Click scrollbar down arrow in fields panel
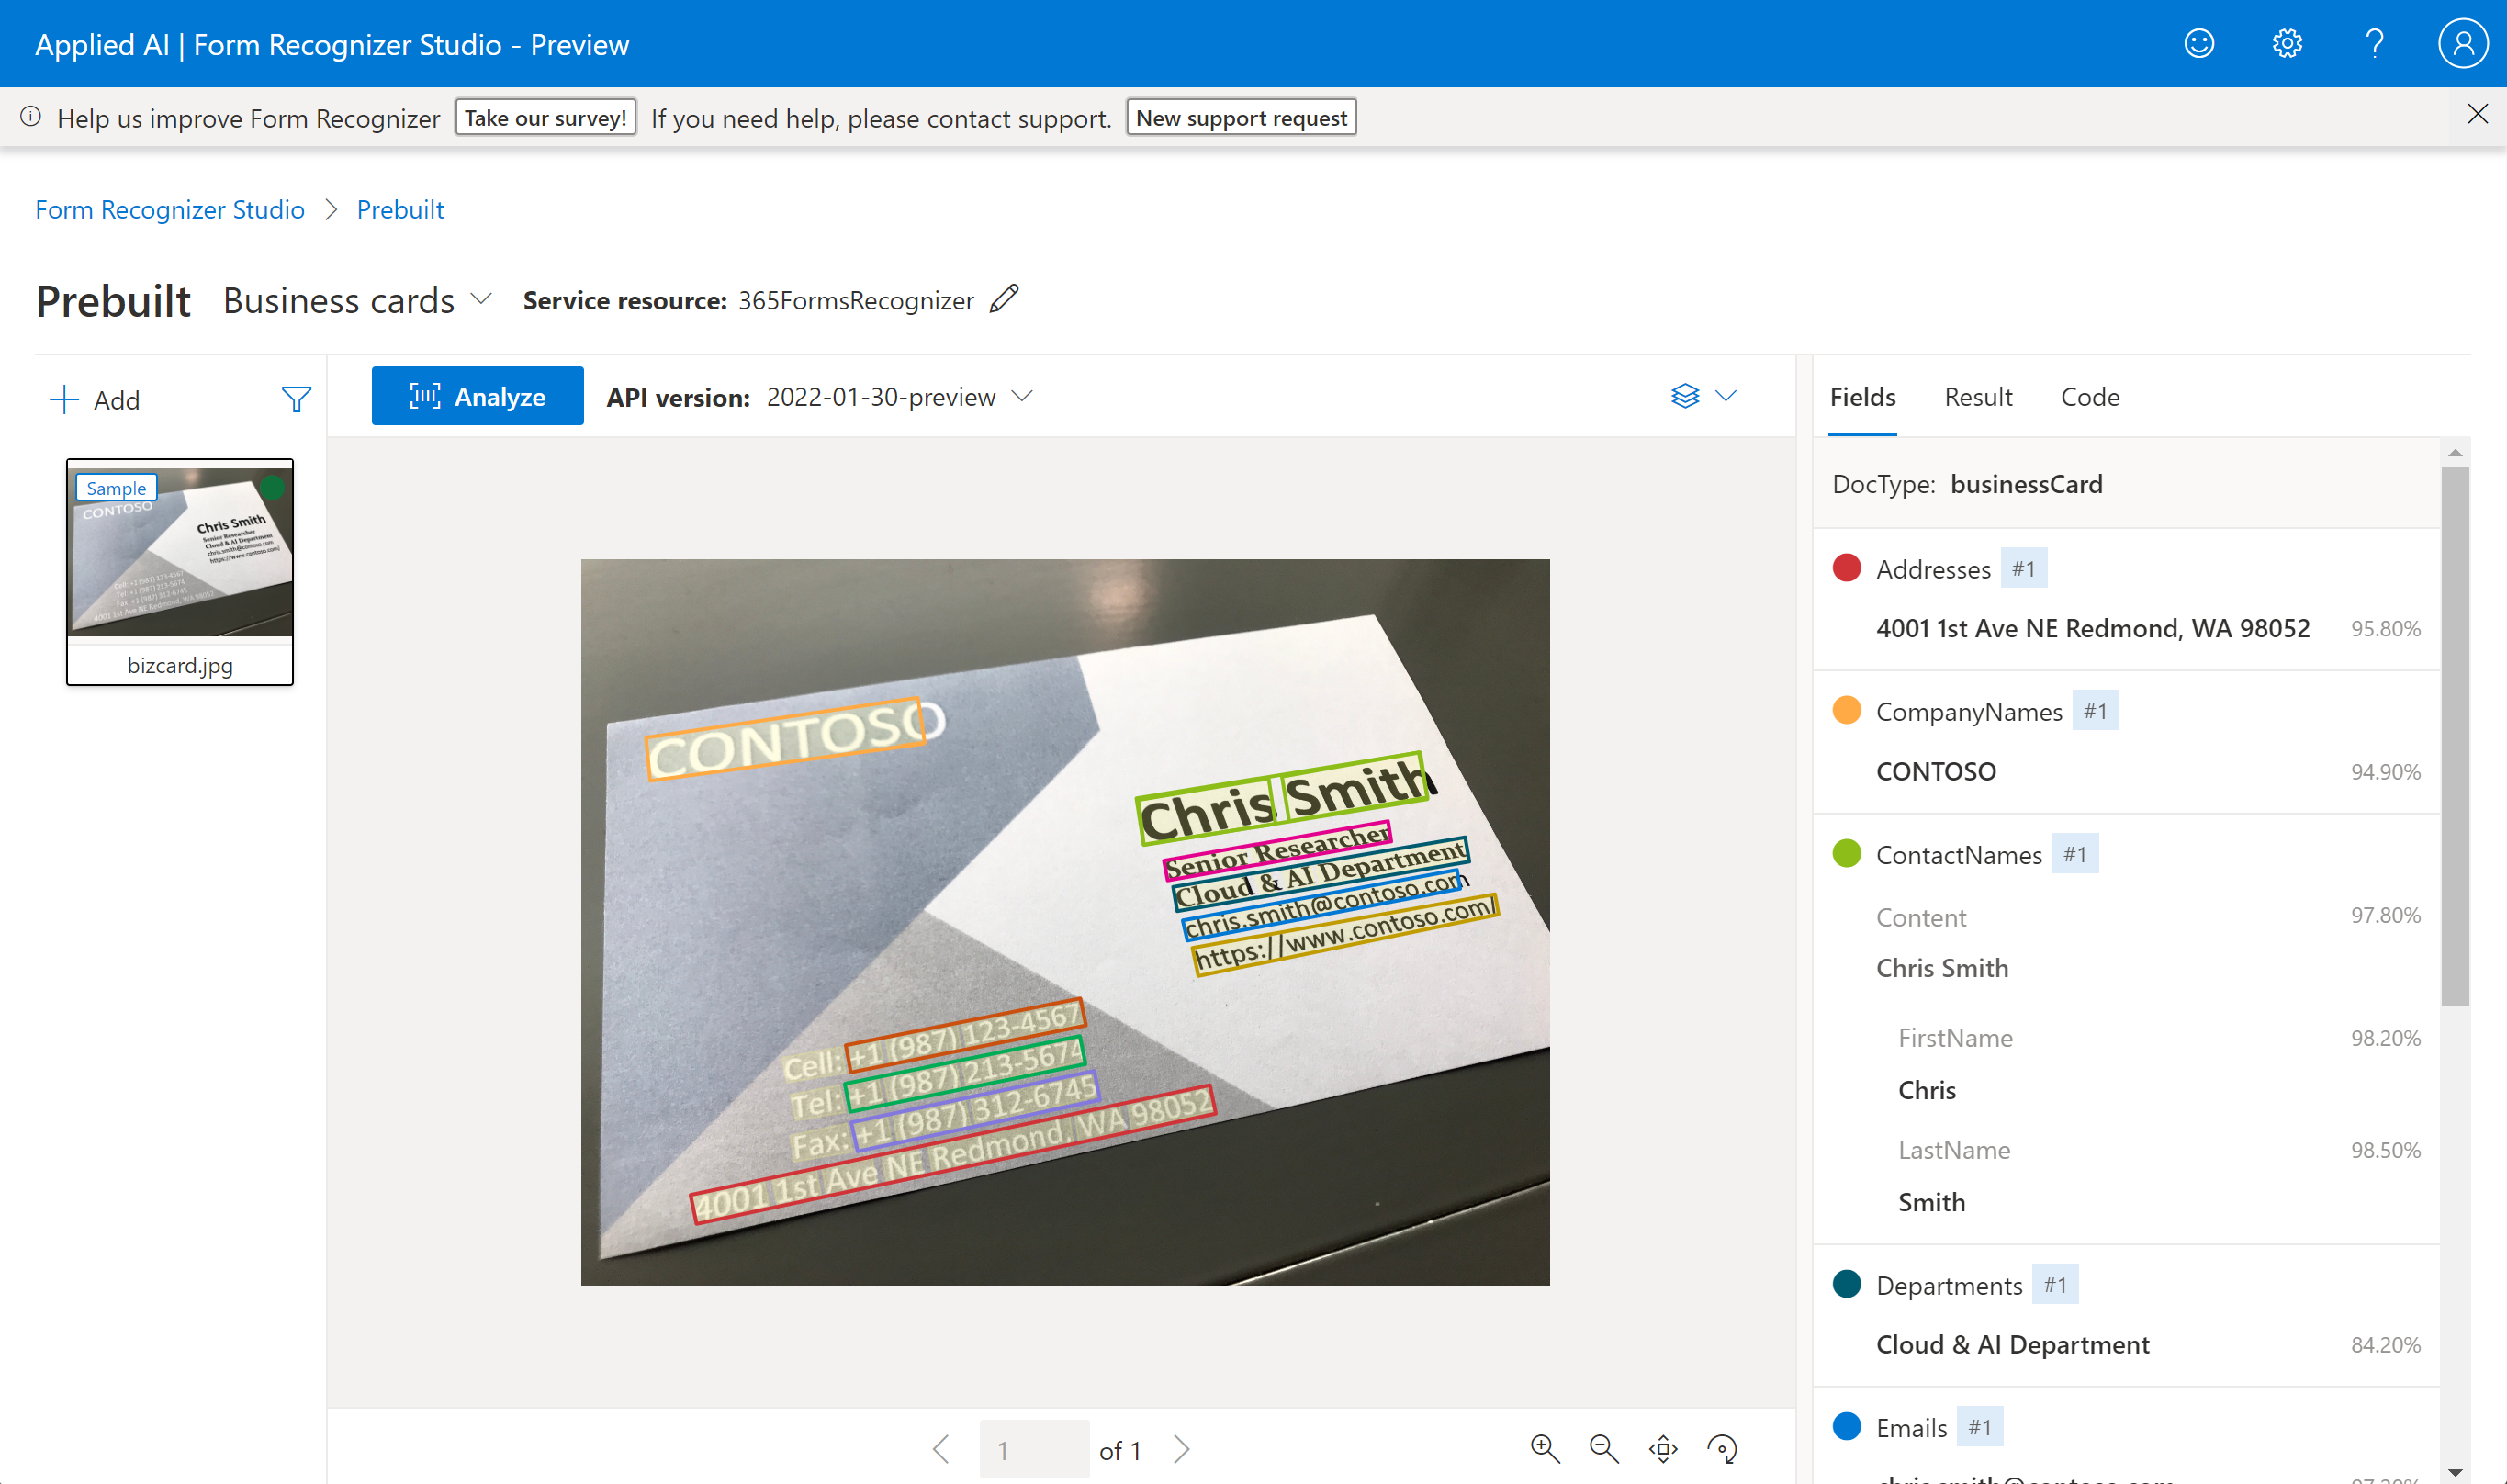Screen dimensions: 2507x1484 coord(2455,1472)
